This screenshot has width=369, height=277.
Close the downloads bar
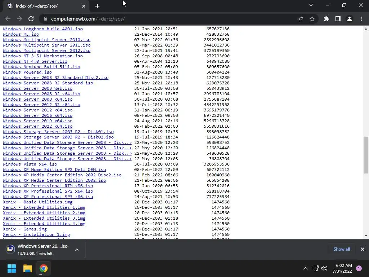[x=363, y=249]
